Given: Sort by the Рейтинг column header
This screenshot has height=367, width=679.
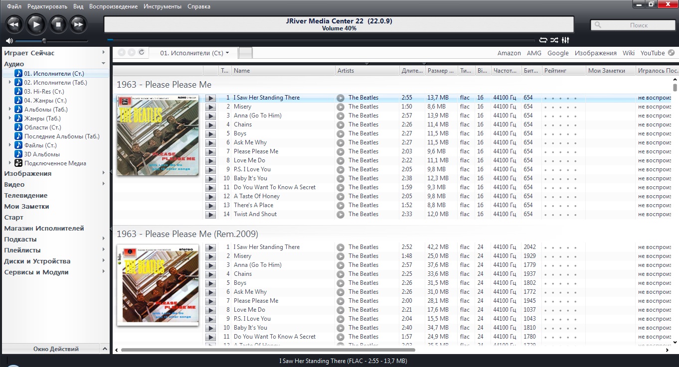Looking at the screenshot, I should point(564,71).
